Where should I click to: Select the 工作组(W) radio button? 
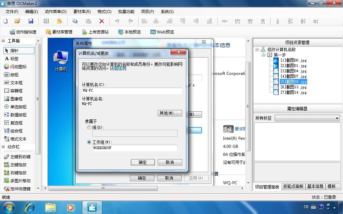(89, 142)
